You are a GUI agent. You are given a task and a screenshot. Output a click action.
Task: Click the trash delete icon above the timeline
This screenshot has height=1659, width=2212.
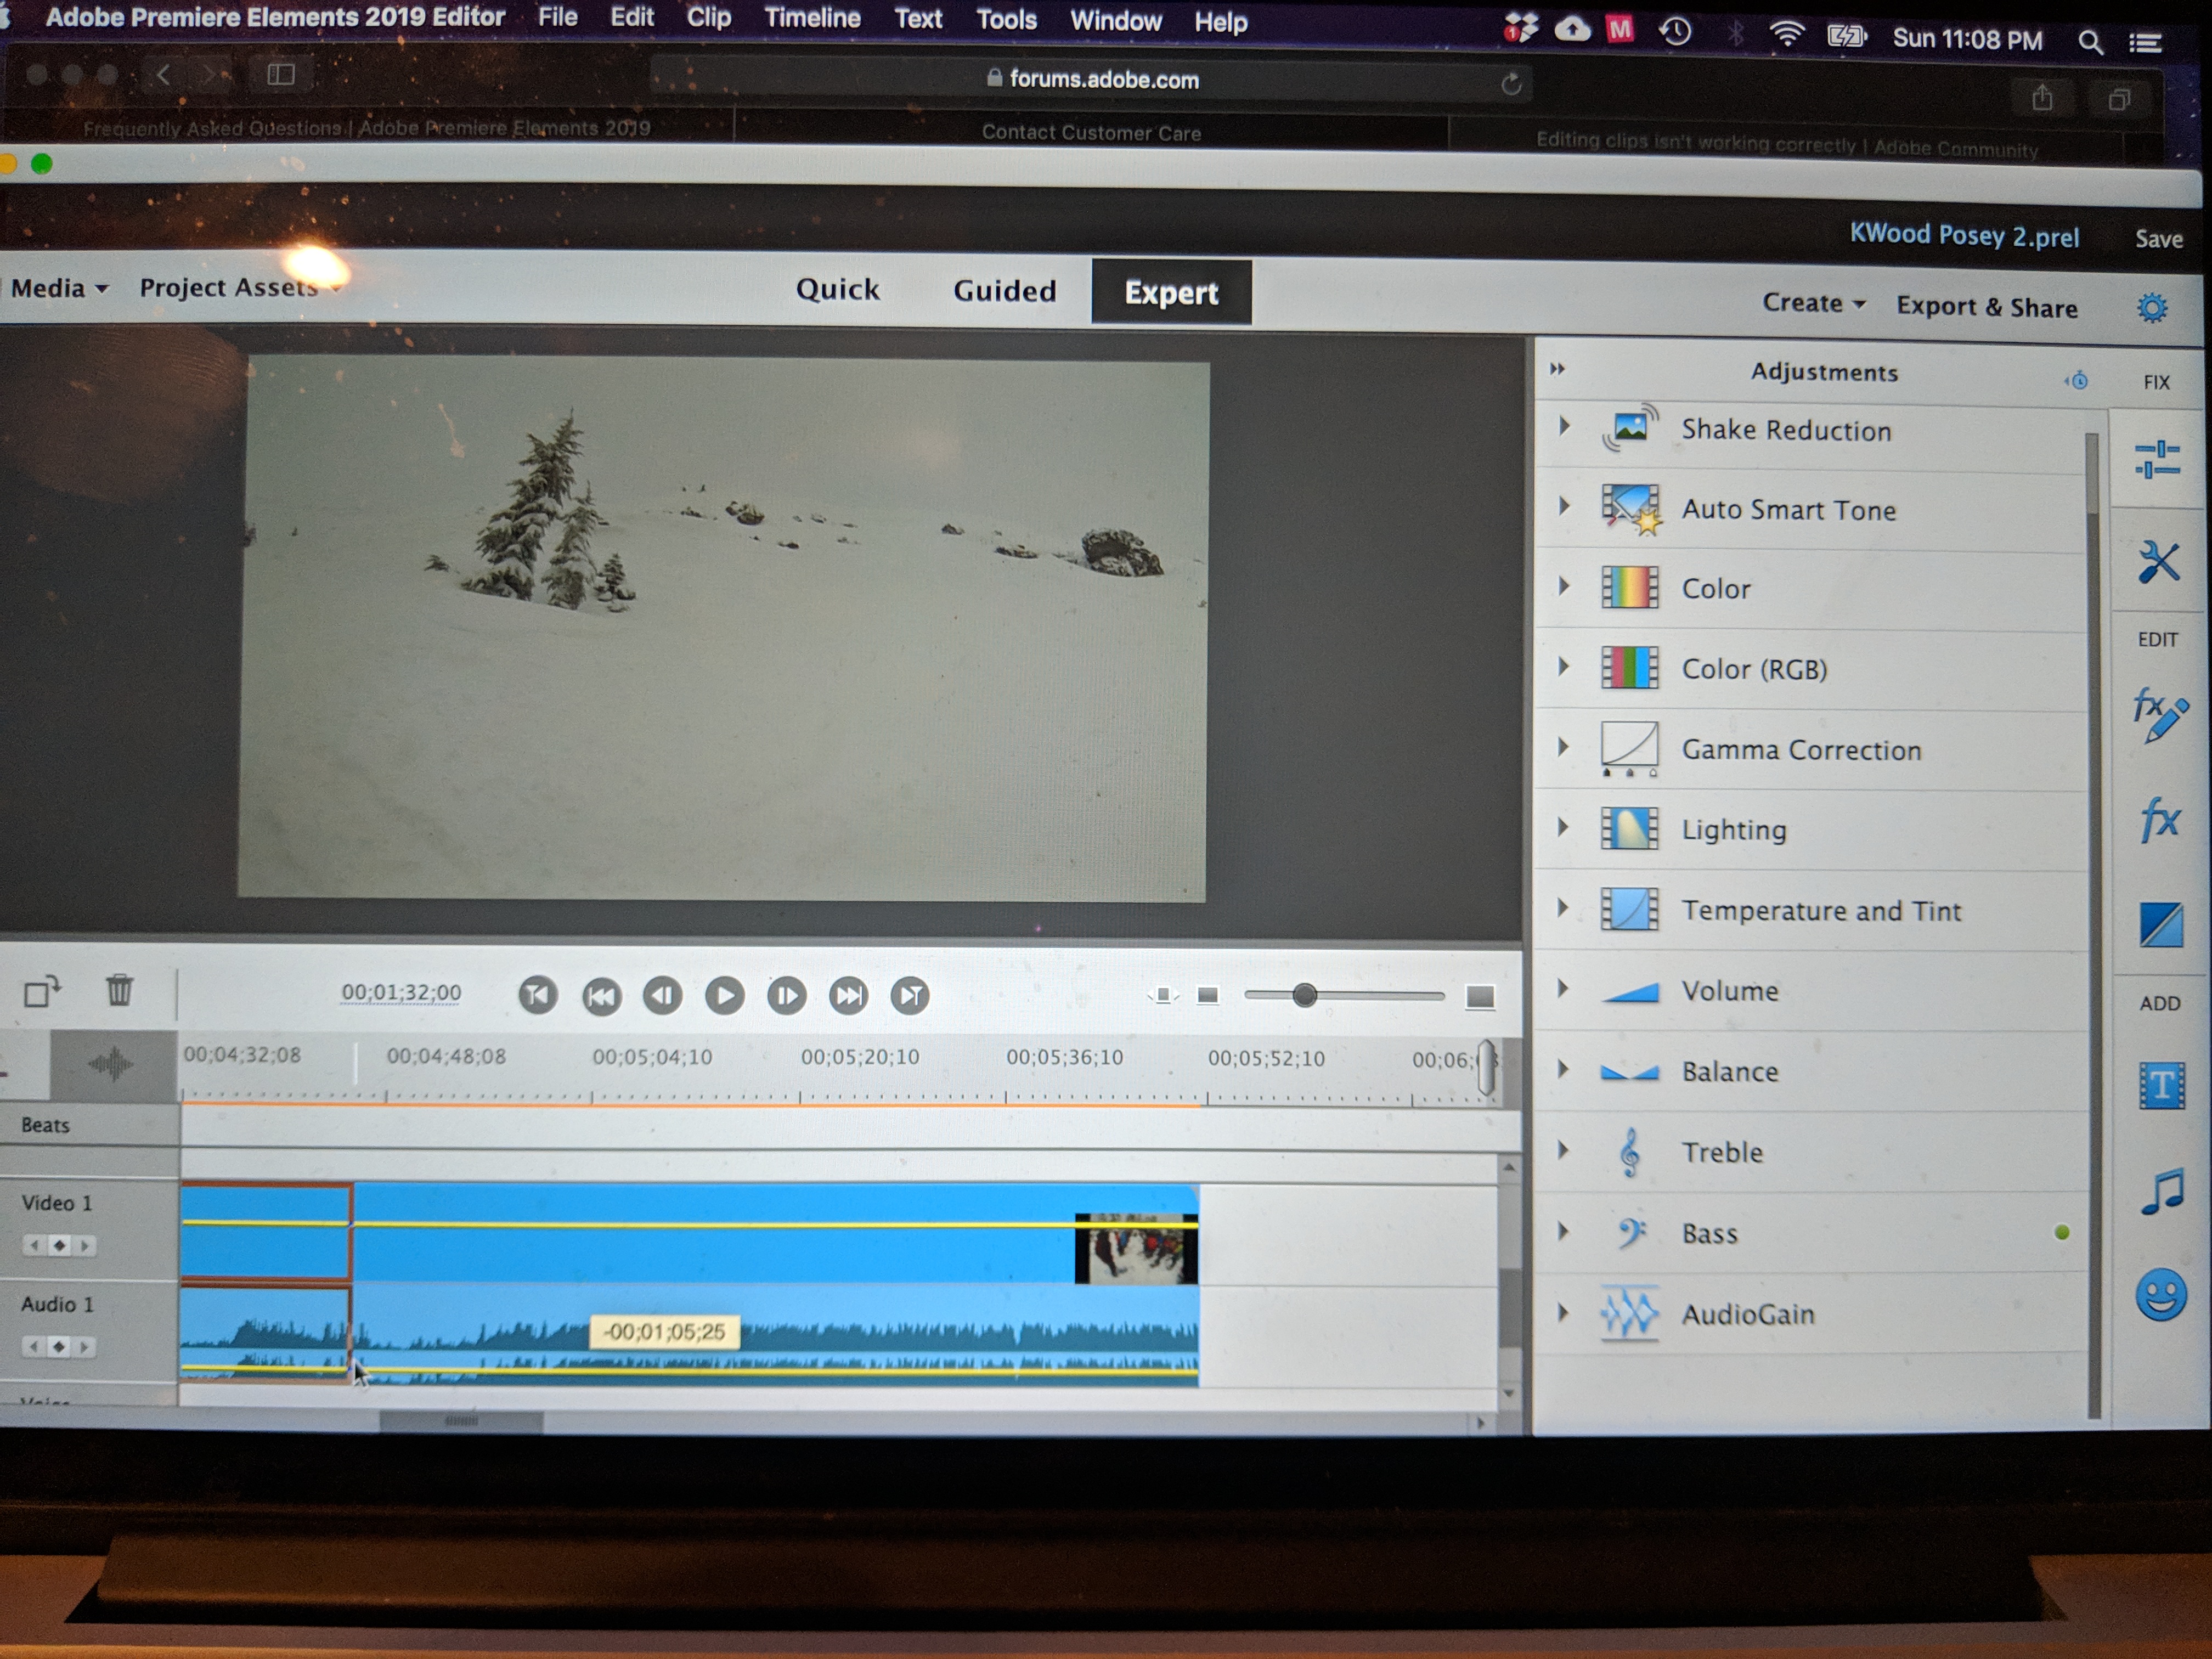click(x=120, y=990)
